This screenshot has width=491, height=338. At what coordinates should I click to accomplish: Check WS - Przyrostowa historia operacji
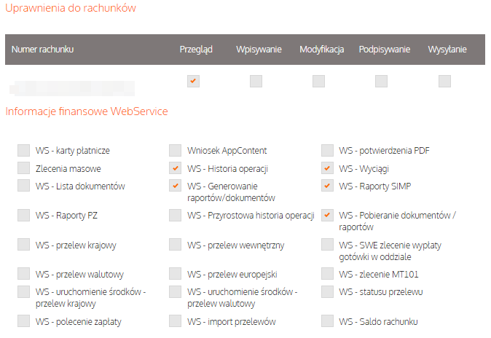point(175,215)
